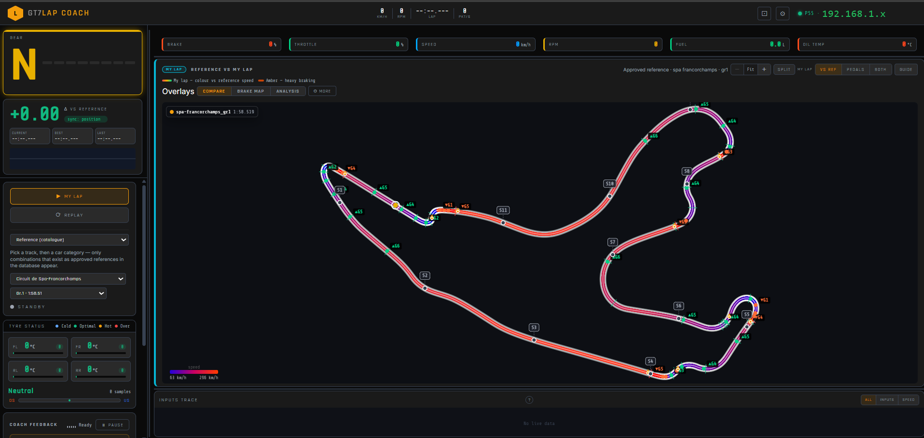Image resolution: width=924 pixels, height=438 pixels.
Task: Select the S10 sector marker on map
Action: (x=609, y=184)
